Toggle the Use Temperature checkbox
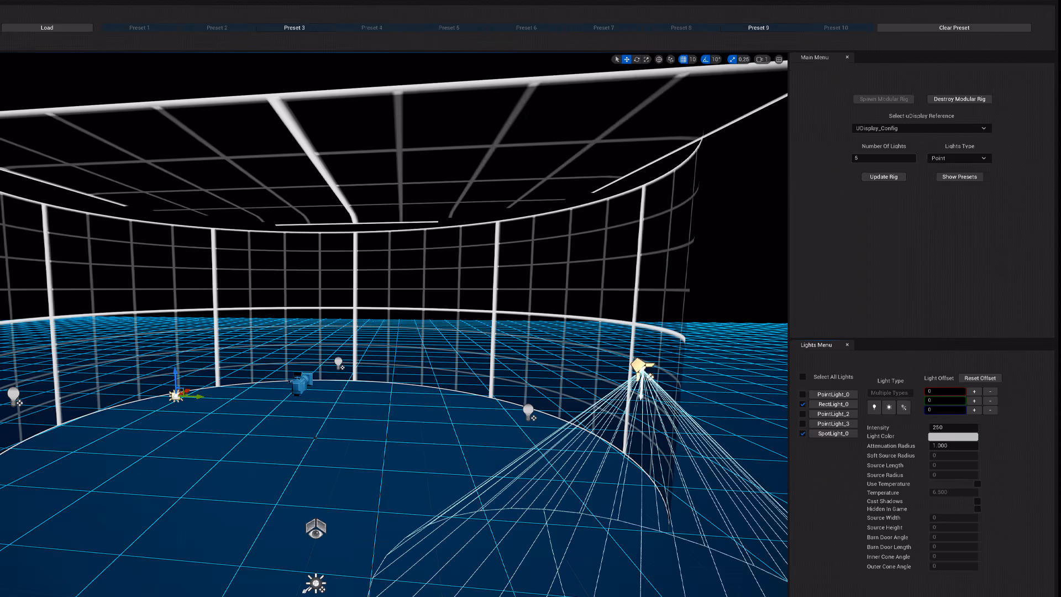This screenshot has height=597, width=1061. (977, 484)
